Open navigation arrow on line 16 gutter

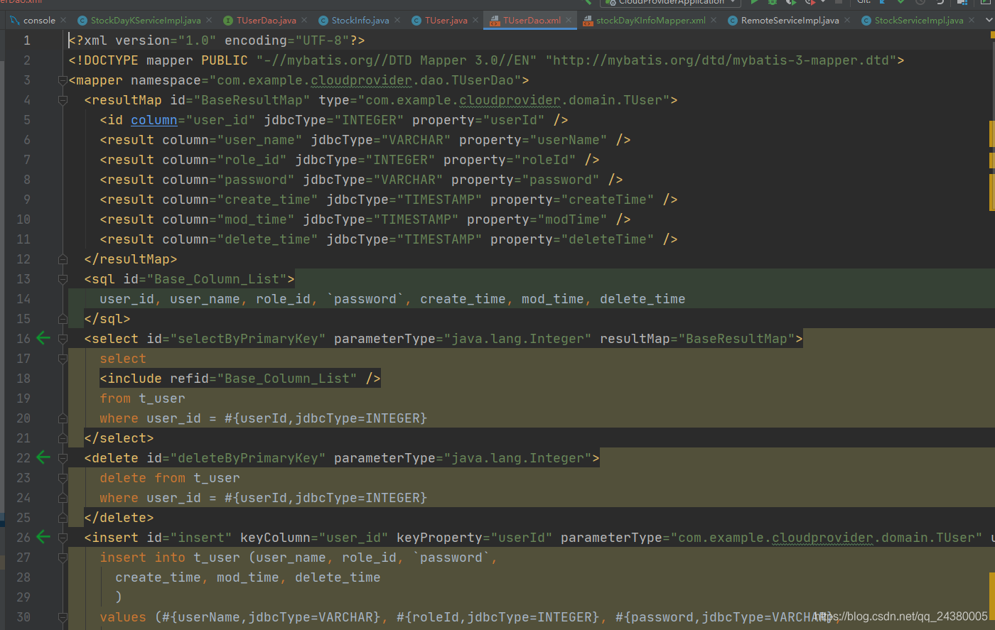[43, 338]
